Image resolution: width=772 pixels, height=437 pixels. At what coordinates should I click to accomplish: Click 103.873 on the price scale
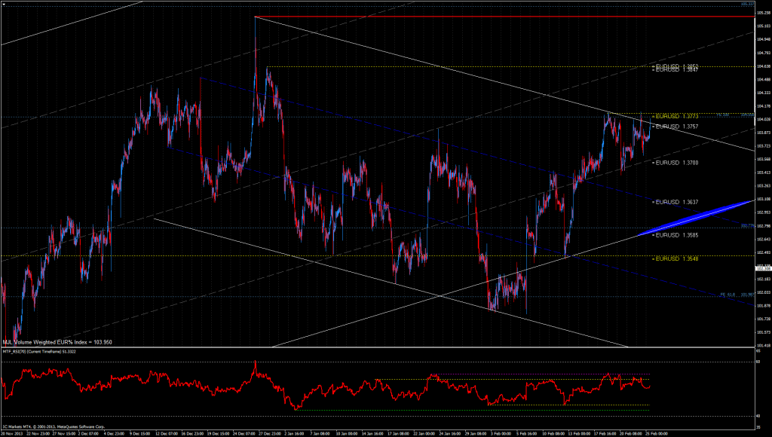point(764,133)
